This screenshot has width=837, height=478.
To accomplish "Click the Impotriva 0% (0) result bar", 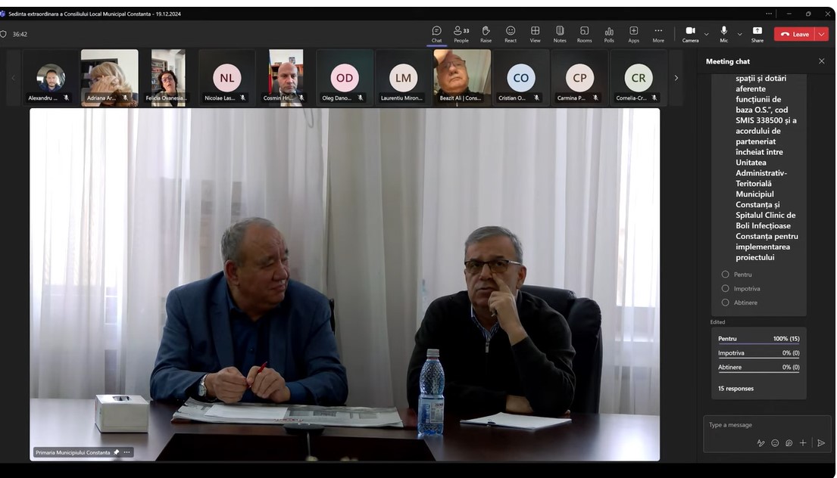I will (x=758, y=353).
